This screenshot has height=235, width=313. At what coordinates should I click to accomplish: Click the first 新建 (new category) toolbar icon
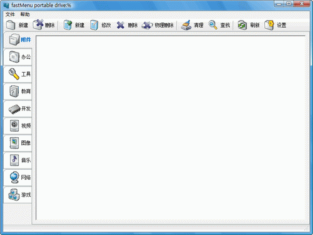[x=11, y=25]
